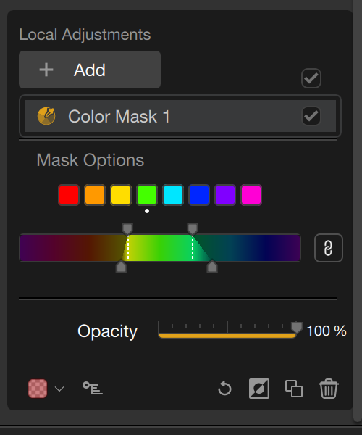Click the Opacity label
Image resolution: width=362 pixels, height=435 pixels.
(107, 331)
